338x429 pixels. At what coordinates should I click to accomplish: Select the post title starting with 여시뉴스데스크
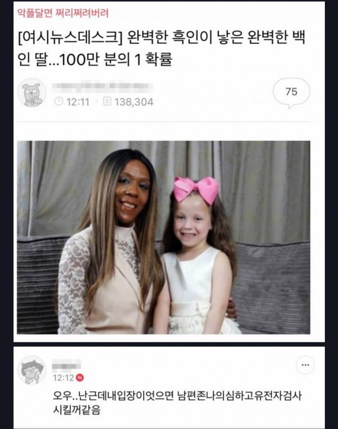(161, 49)
